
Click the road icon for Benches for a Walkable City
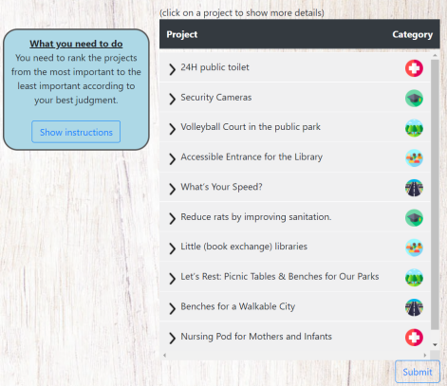[414, 307]
